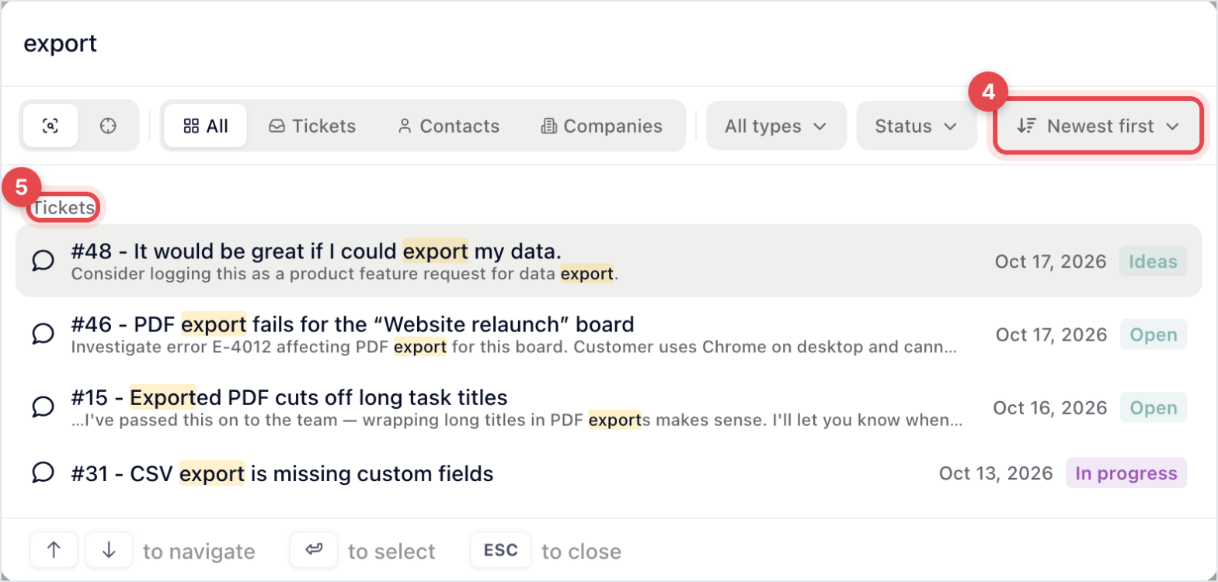Open ticket #46 PDF export fails
Screen dimensions: 1218x582
point(609,334)
